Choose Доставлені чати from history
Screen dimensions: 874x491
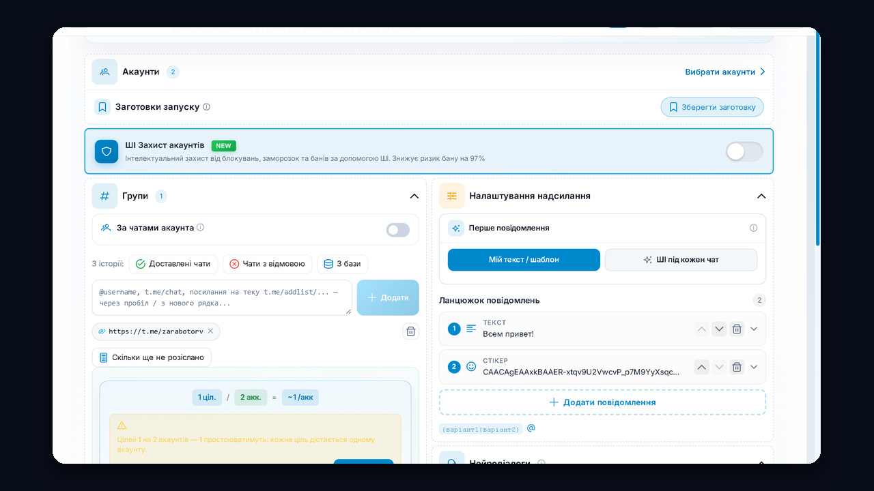coord(173,264)
